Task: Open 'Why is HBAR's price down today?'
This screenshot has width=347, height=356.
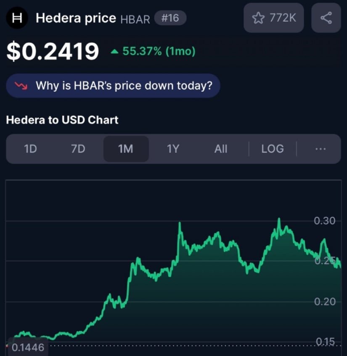Action: [x=113, y=86]
